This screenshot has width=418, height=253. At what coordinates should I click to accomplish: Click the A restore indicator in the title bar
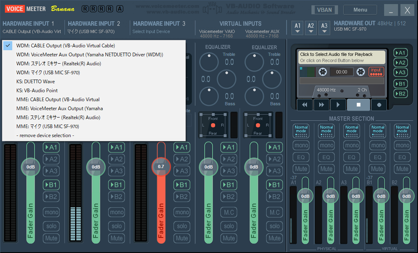click(x=120, y=9)
